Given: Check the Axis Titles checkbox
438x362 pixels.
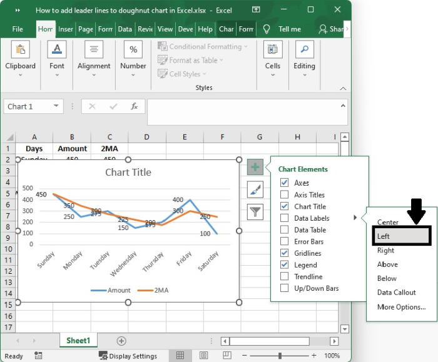Looking at the screenshot, I should pyautogui.click(x=284, y=194).
